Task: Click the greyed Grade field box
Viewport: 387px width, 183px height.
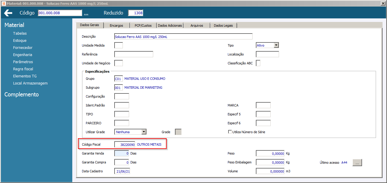Action: (178, 132)
